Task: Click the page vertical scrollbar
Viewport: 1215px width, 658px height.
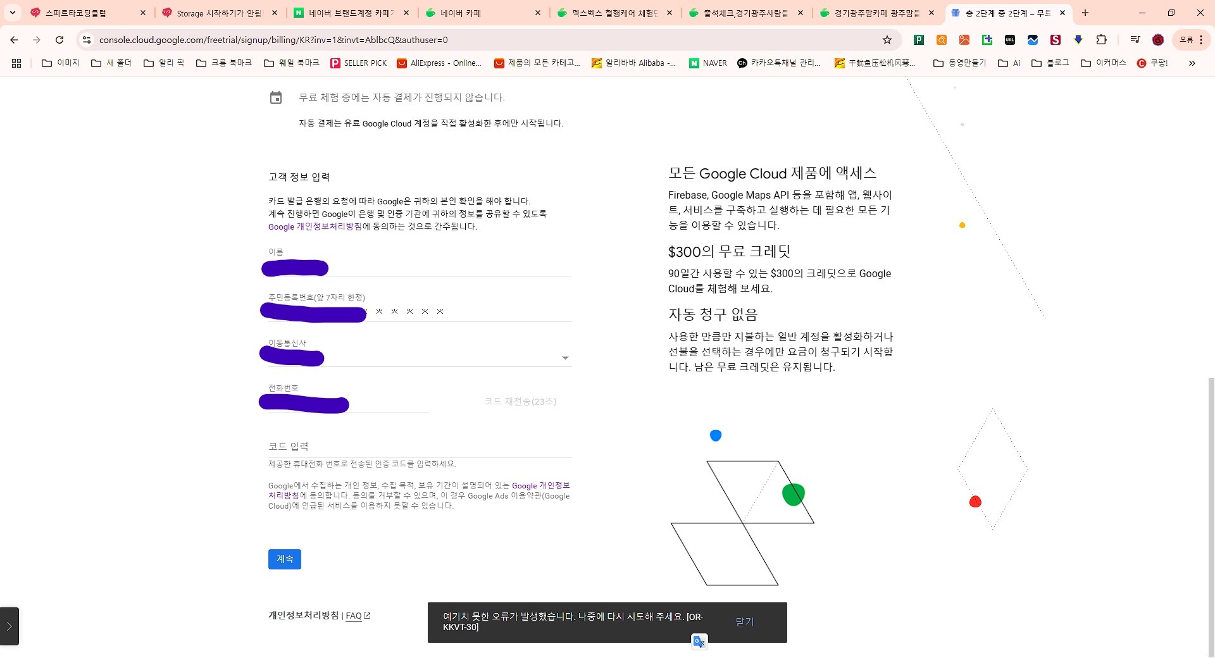Action: tap(1211, 518)
